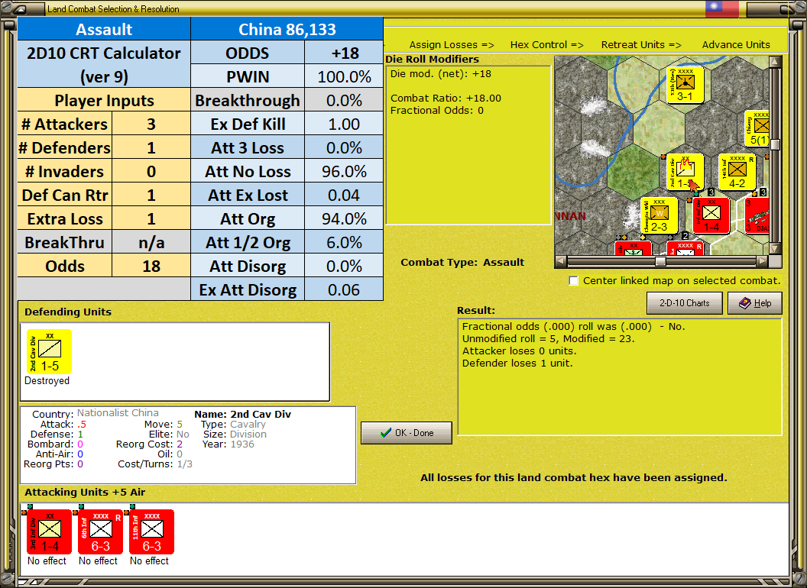Select the 2nd Cav Div defending unit counter
807x588 pixels.
coord(49,352)
